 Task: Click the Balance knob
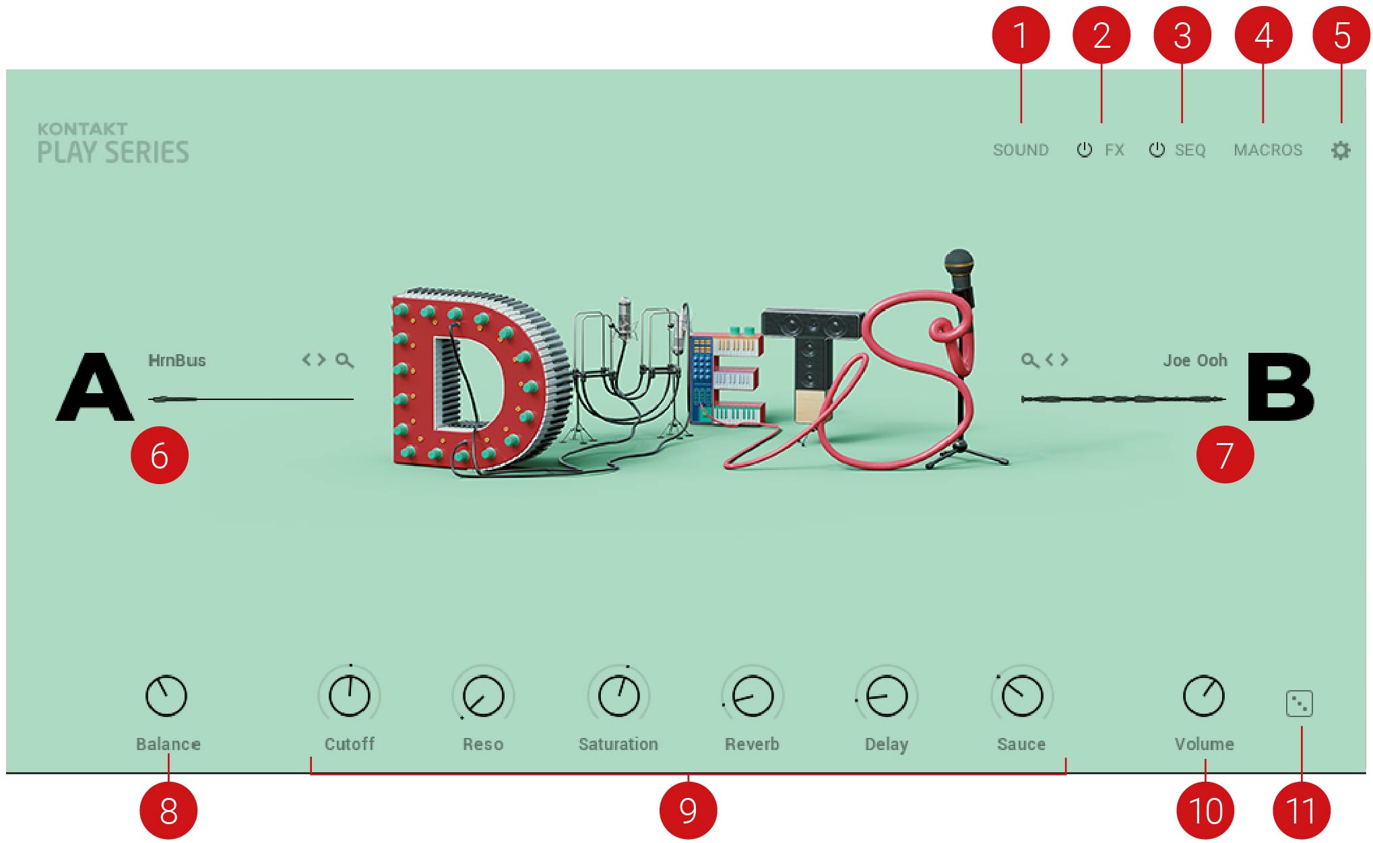coord(166,696)
